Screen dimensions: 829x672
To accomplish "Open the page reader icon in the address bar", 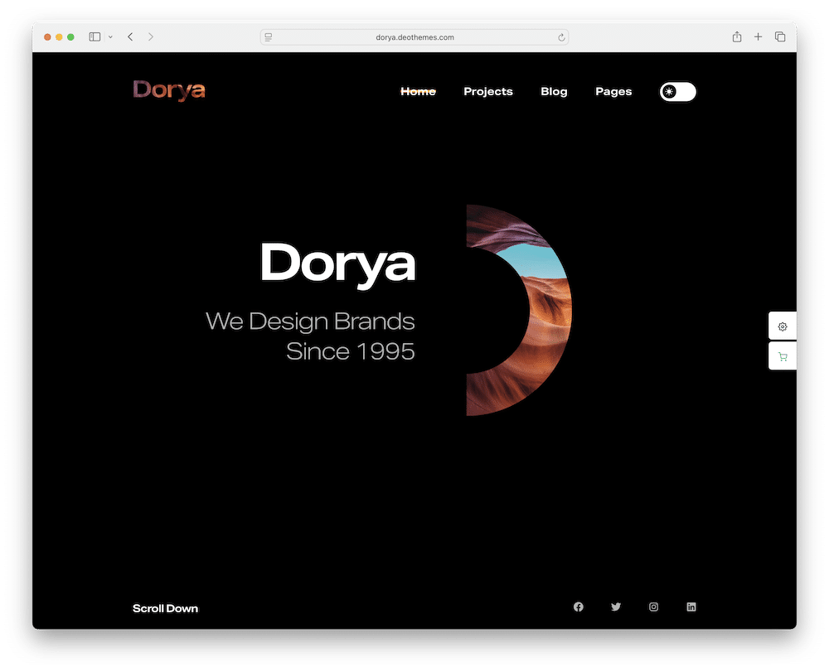I will click(269, 37).
